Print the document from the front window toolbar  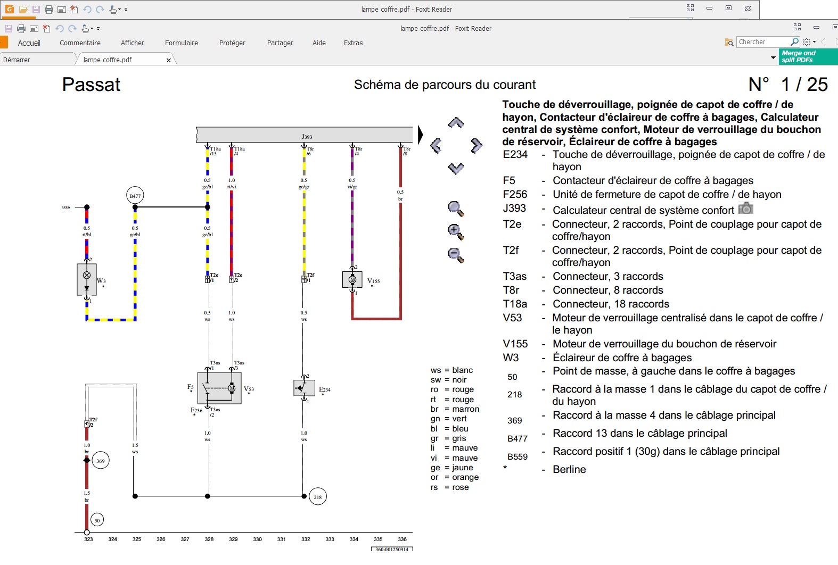(21, 29)
